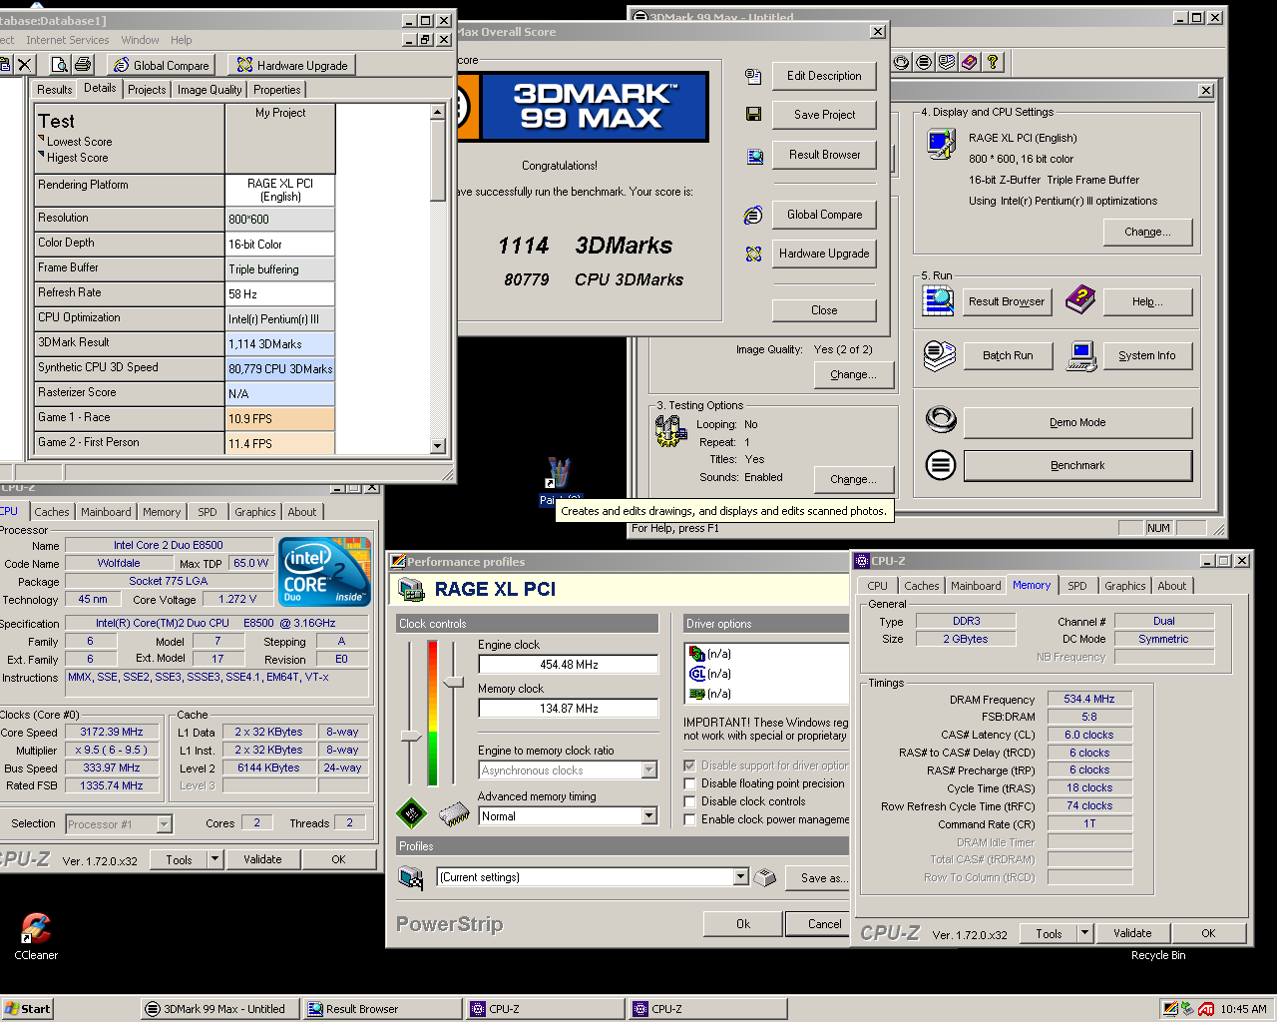Click the memory chip icon in PowerStrip
Viewport: 1277px width, 1022px height.
click(454, 815)
